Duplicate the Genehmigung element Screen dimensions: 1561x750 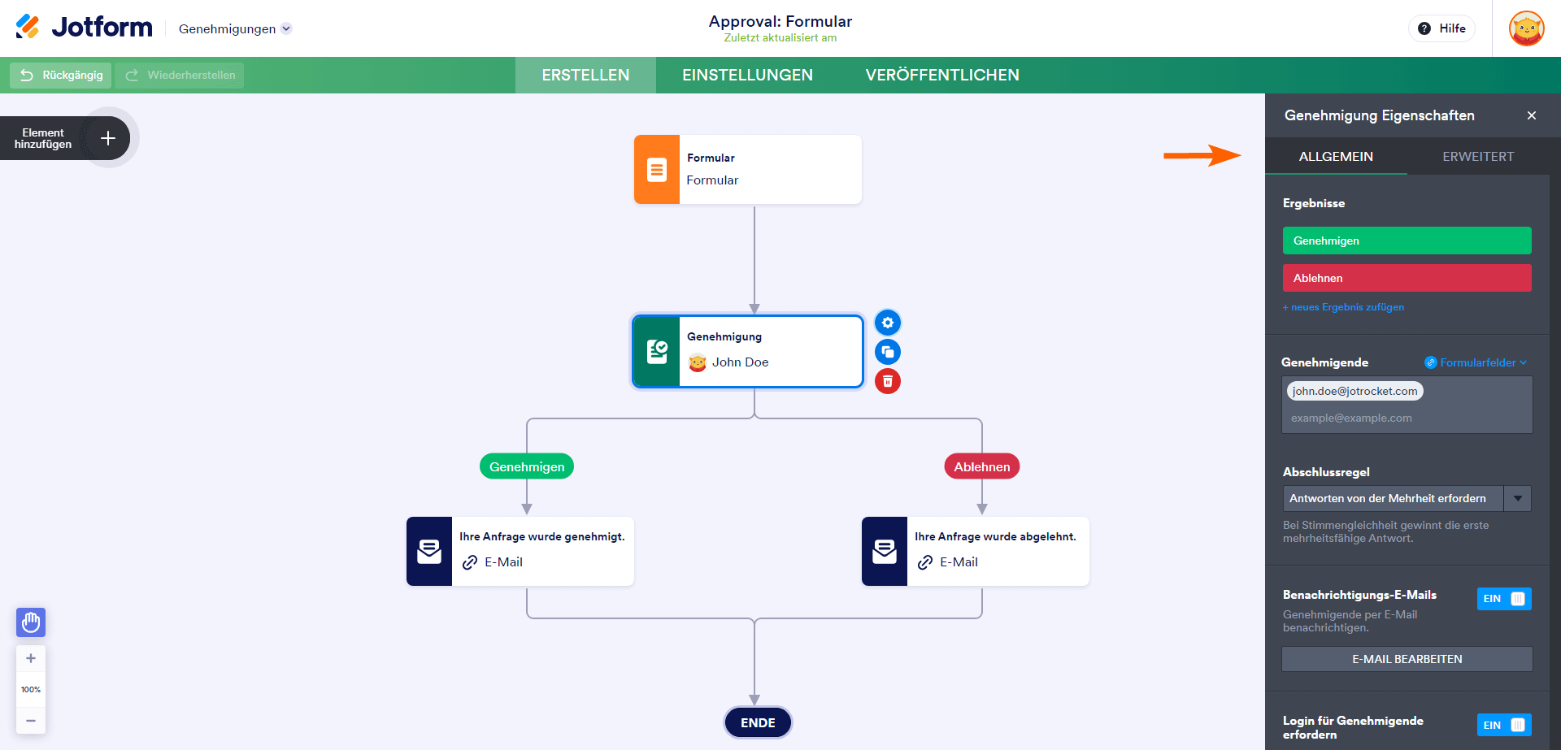887,352
